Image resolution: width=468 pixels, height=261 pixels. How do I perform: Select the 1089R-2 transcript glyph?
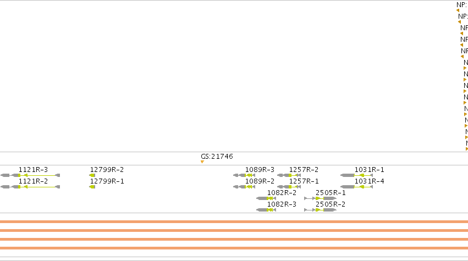pyautogui.click(x=244, y=187)
